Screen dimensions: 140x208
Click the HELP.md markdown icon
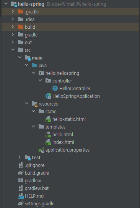coord(21,196)
